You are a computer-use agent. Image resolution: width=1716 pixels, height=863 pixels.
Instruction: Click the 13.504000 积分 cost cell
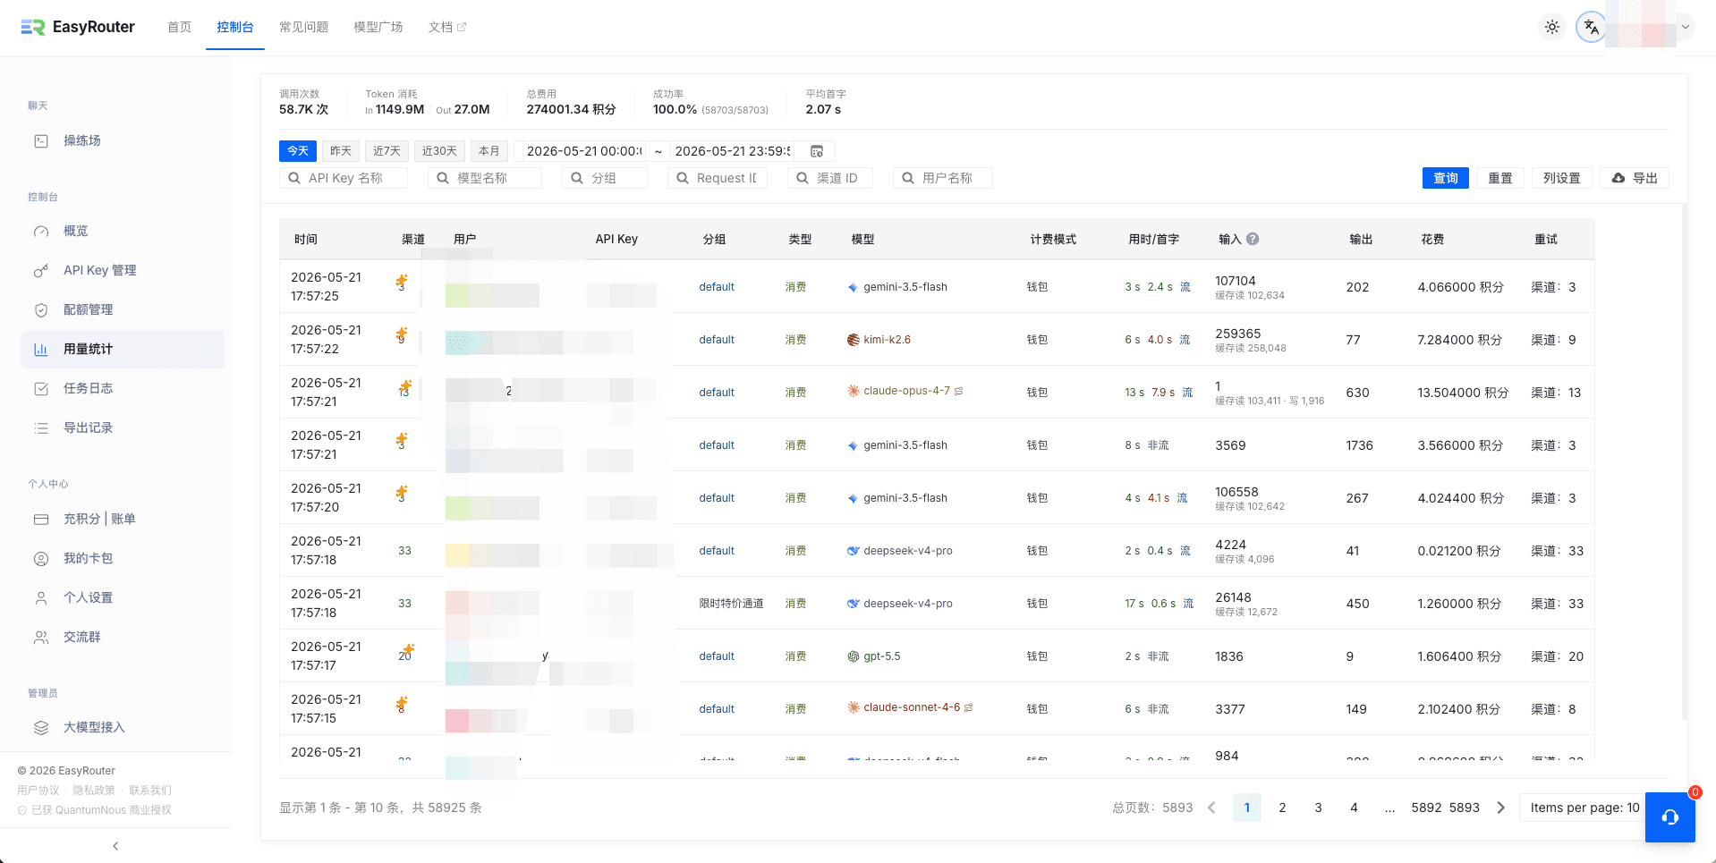pos(1463,393)
